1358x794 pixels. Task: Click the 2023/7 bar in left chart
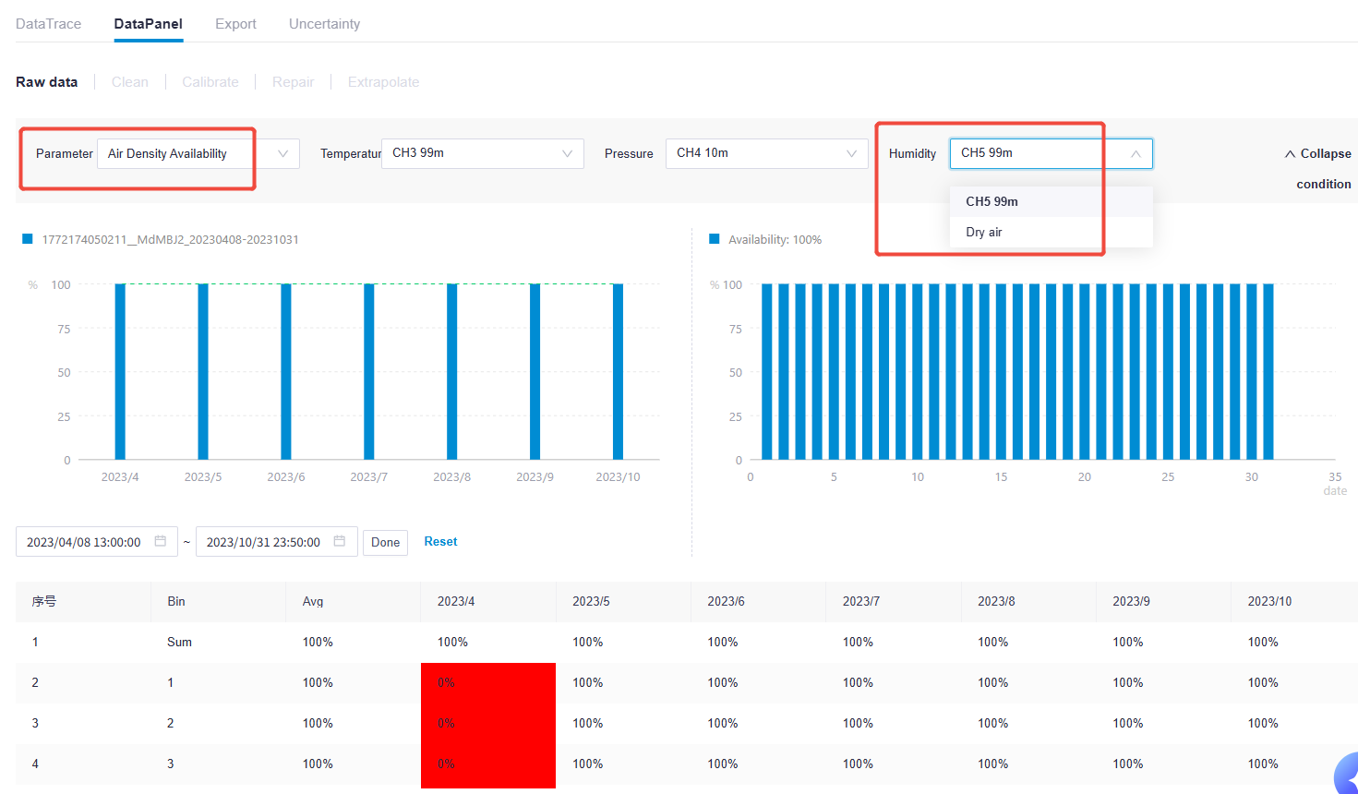(x=369, y=371)
